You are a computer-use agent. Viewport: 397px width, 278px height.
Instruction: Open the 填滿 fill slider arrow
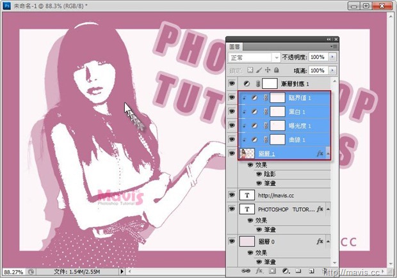click(332, 70)
